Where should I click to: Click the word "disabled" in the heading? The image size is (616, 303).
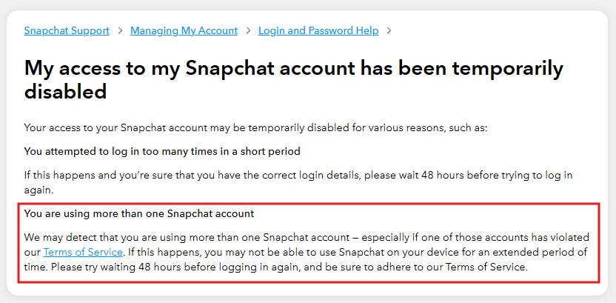click(66, 92)
